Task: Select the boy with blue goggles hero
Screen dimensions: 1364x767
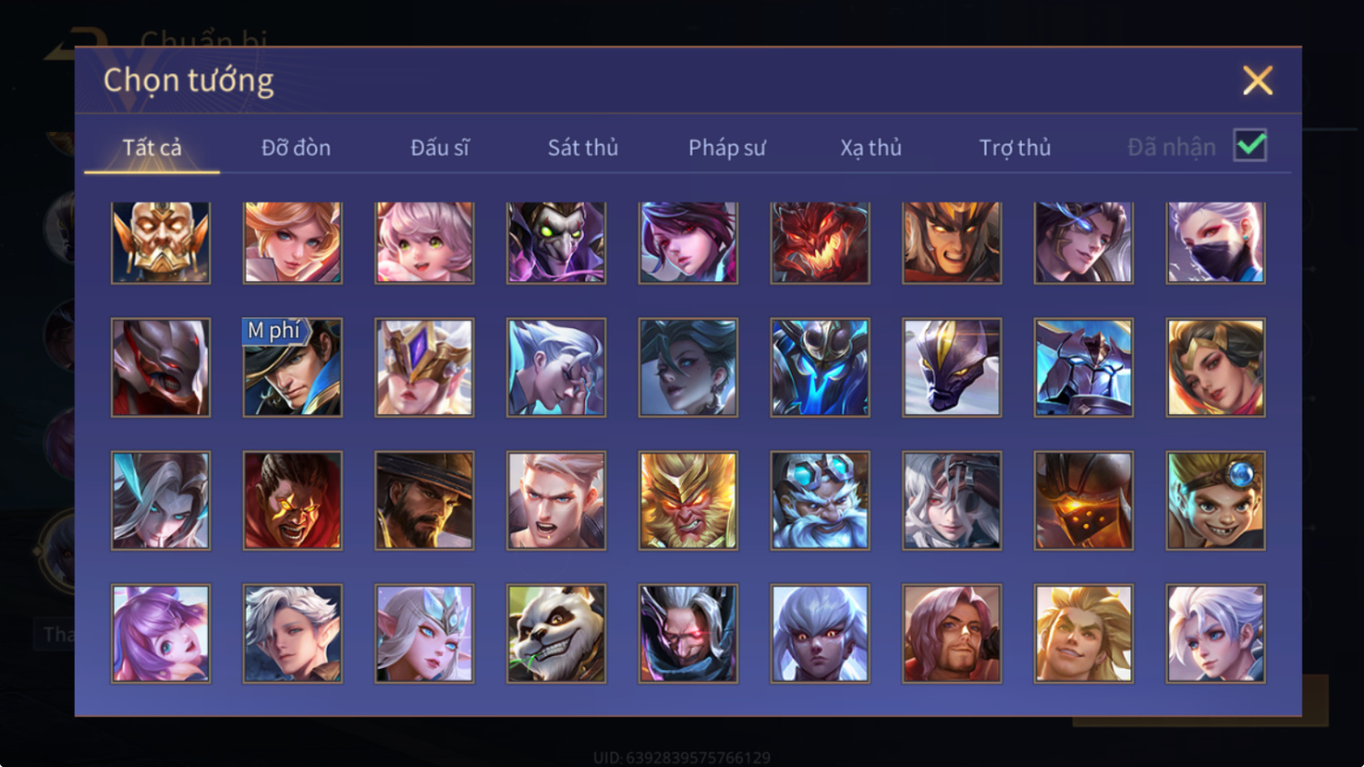Action: [1216, 501]
